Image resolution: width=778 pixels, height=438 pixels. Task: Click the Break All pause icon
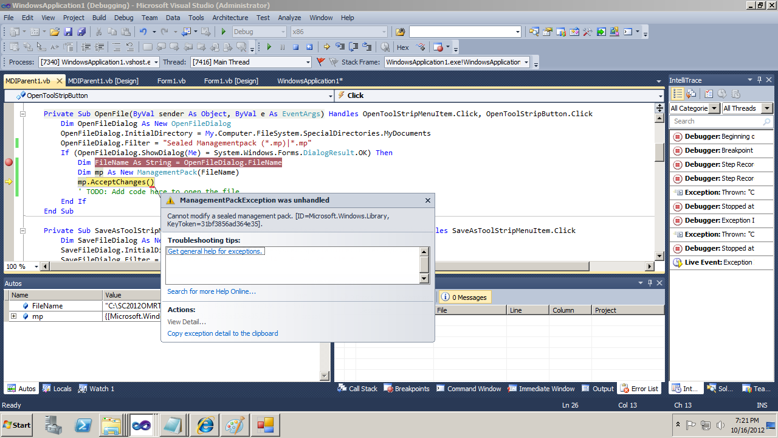(282, 47)
